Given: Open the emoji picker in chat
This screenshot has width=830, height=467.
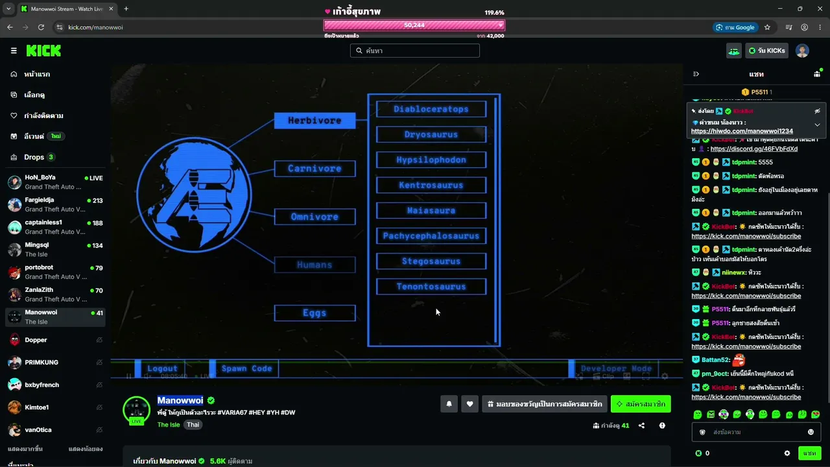Looking at the screenshot, I should (811, 432).
